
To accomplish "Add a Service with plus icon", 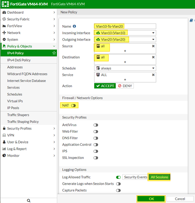I will (x=125, y=80).
